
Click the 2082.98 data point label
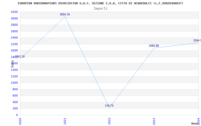point(154,46)
